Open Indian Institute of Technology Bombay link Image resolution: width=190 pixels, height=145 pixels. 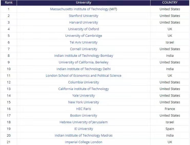(84, 55)
